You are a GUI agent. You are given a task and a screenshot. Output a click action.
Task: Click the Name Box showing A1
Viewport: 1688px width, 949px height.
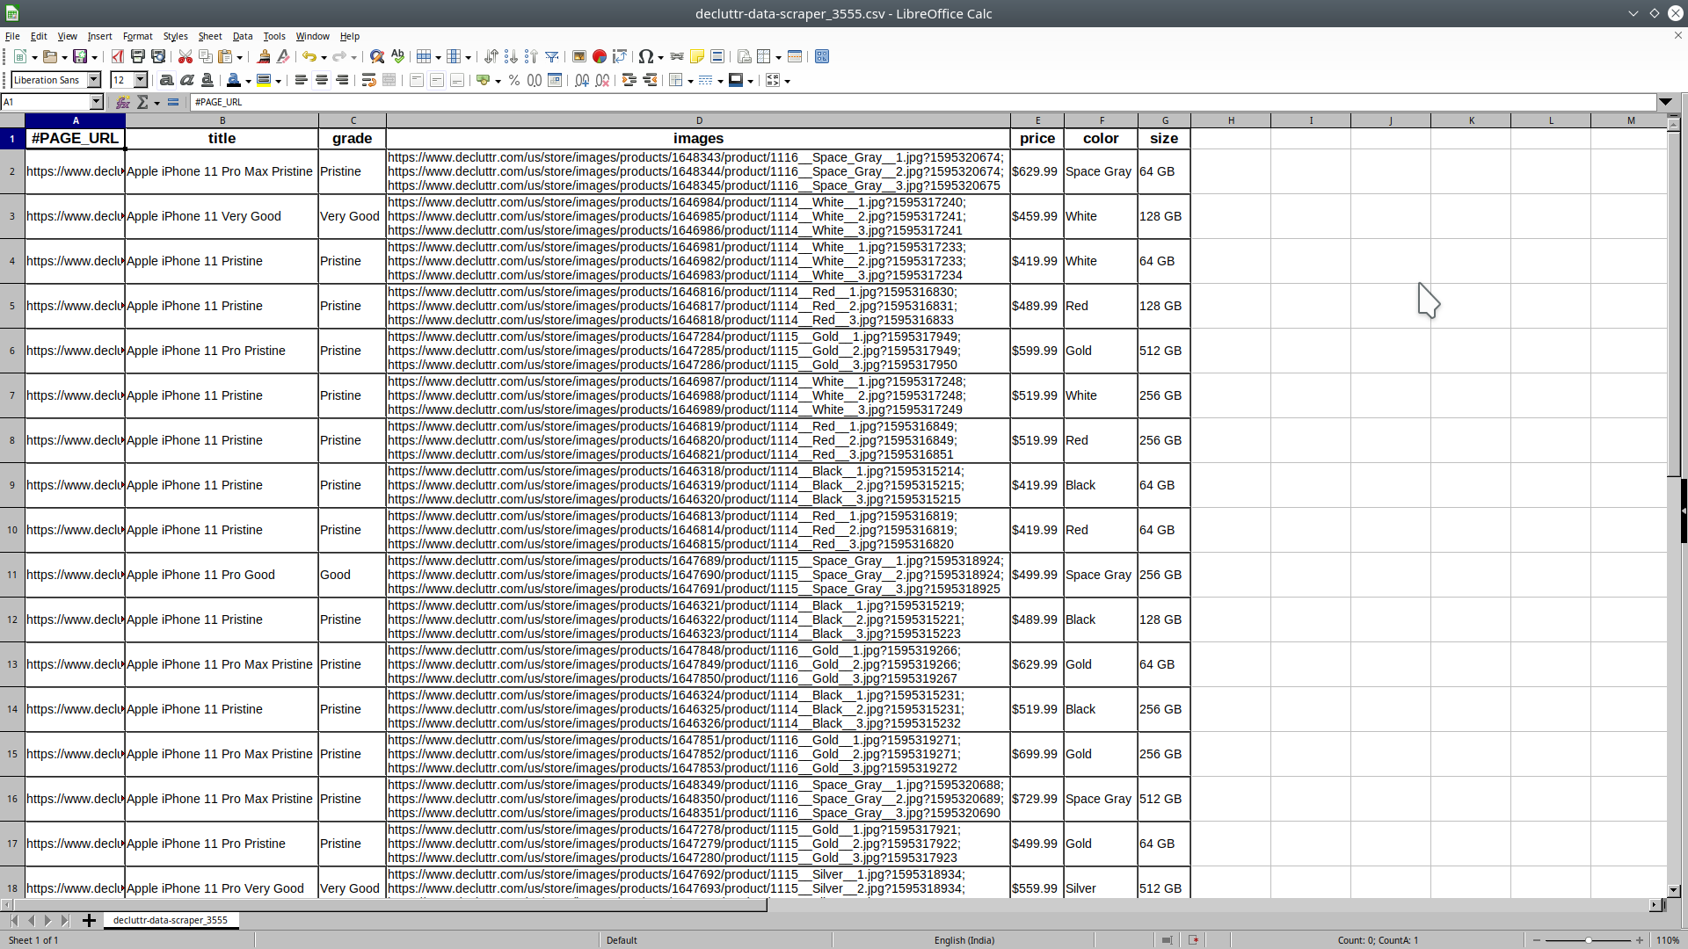pyautogui.click(x=44, y=102)
